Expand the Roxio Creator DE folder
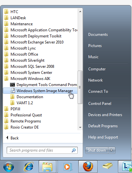The height and width of the screenshot is (173, 132). coord(40,127)
